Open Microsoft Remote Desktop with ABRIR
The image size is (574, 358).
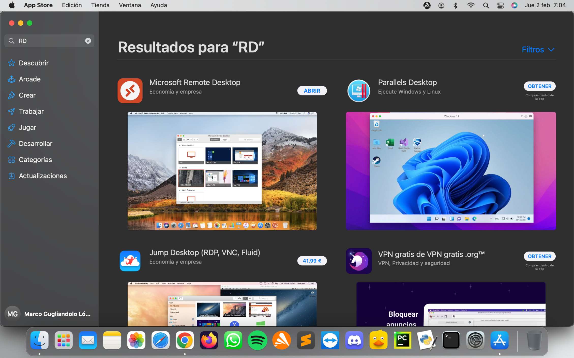pos(312,91)
